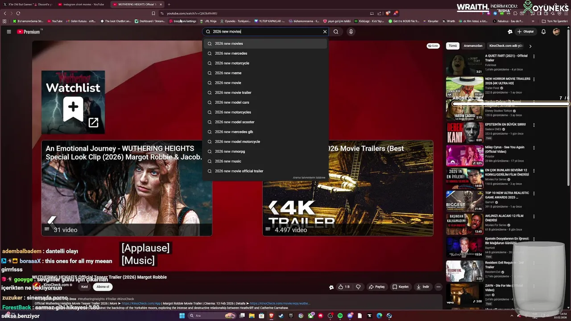Open the YouTube hamburger guide menu
The width and height of the screenshot is (571, 321).
8,32
